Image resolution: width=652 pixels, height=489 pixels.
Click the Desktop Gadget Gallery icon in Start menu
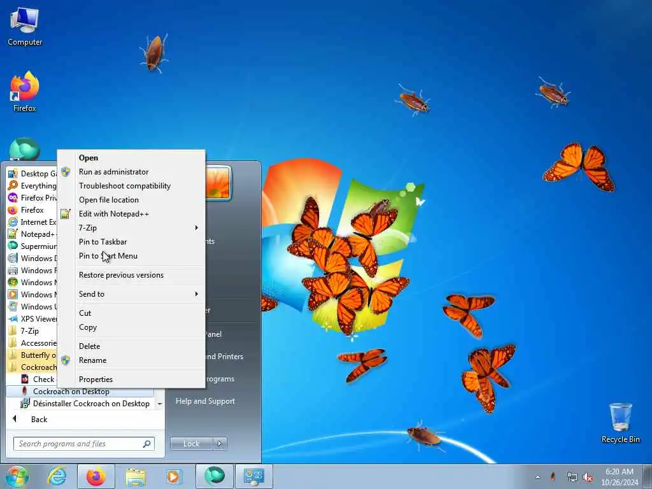(13, 173)
